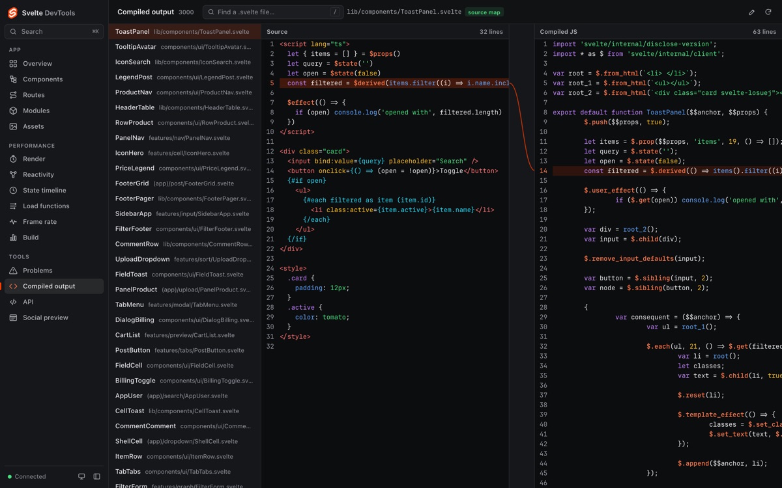Click the API code slash icon

[13, 302]
